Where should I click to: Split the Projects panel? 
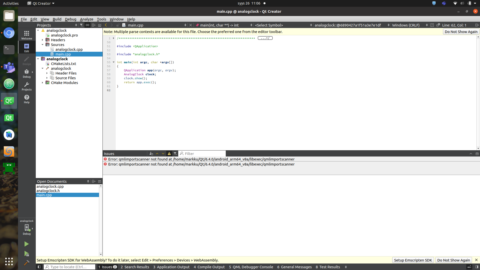point(93,25)
